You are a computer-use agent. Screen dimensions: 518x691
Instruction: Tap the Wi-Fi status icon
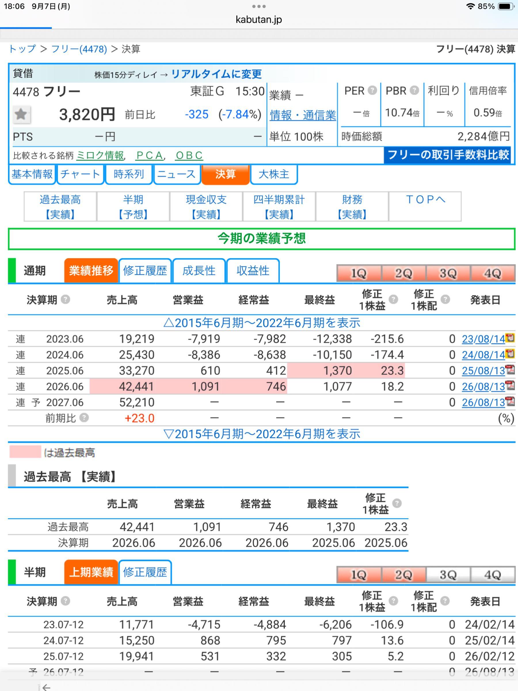[470, 6]
